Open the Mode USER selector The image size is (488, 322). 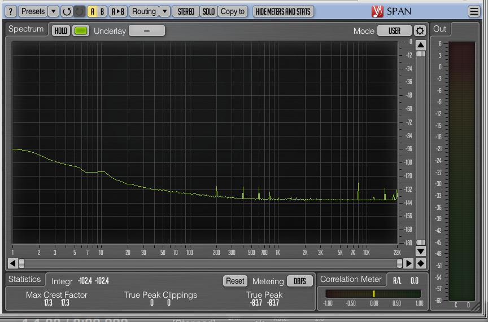point(394,30)
